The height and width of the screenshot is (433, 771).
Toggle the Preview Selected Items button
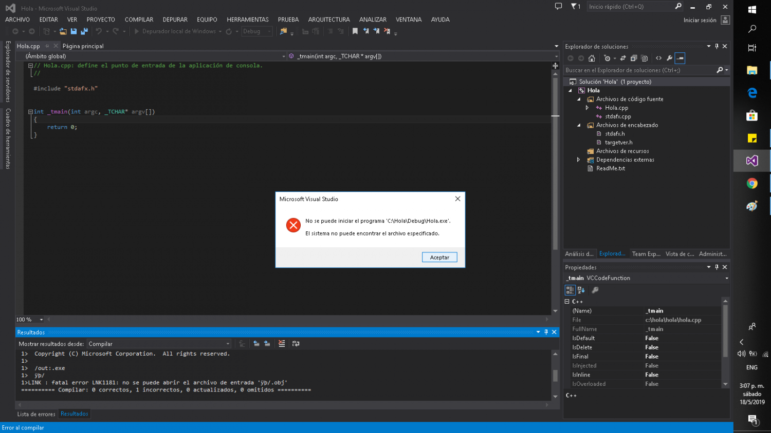coord(680,58)
